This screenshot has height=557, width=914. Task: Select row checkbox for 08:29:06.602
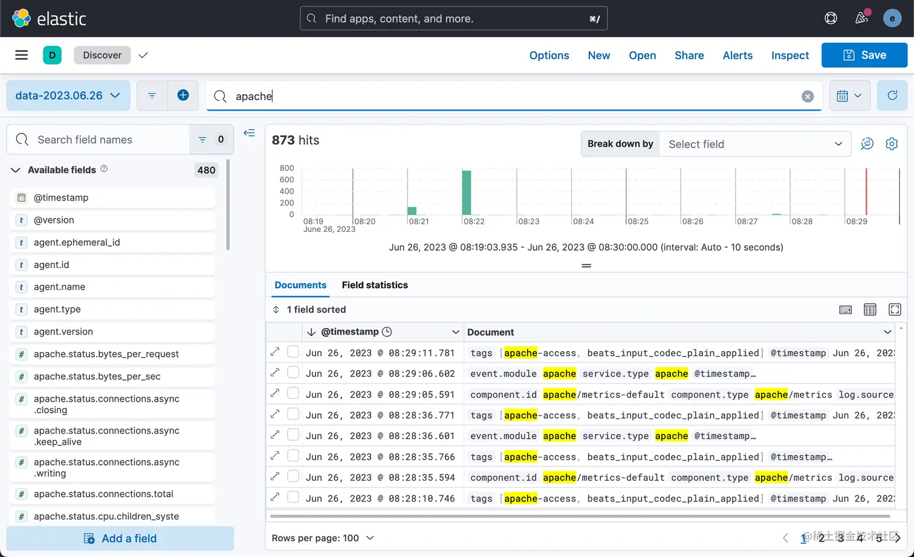(293, 372)
